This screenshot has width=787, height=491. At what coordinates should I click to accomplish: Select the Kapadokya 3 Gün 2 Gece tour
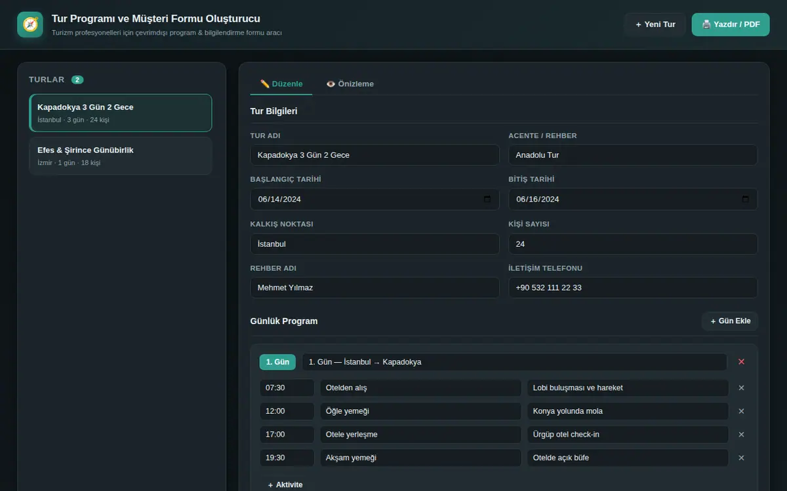[x=121, y=113]
